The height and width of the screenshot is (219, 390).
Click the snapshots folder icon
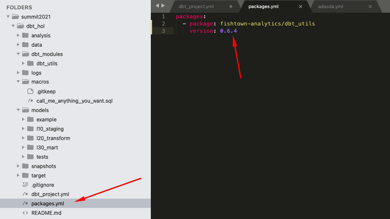pos(25,166)
